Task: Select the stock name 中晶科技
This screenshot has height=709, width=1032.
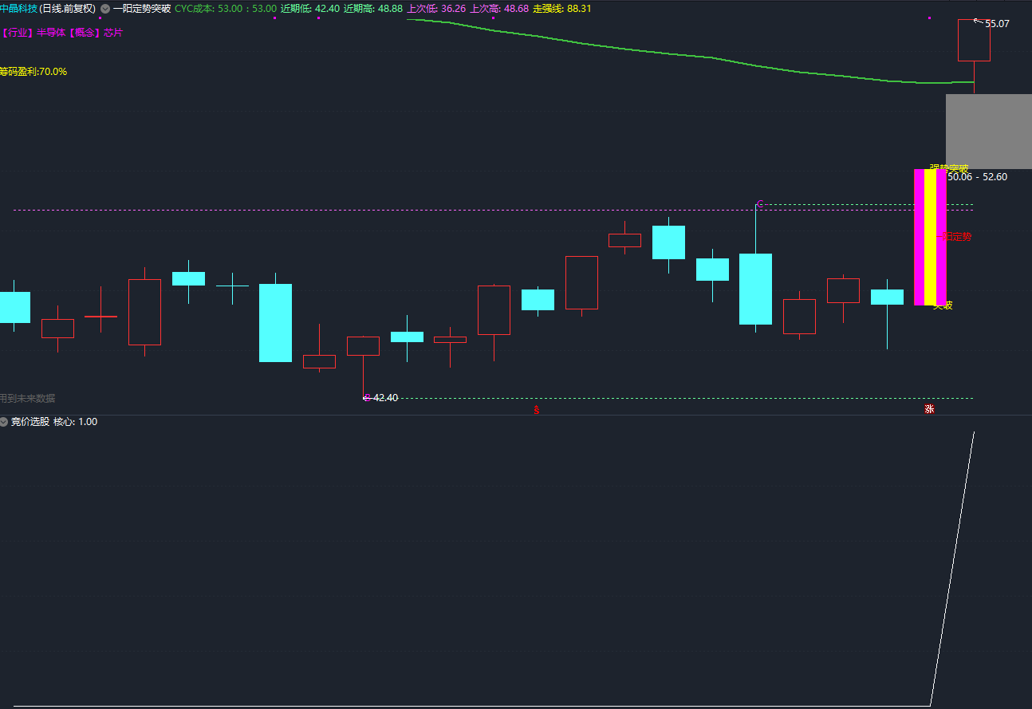Action: pyautogui.click(x=18, y=9)
